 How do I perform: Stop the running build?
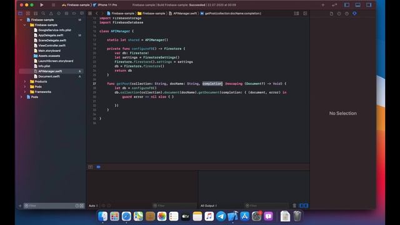click(x=53, y=5)
